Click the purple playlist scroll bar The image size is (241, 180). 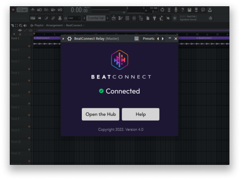pos(133,30)
